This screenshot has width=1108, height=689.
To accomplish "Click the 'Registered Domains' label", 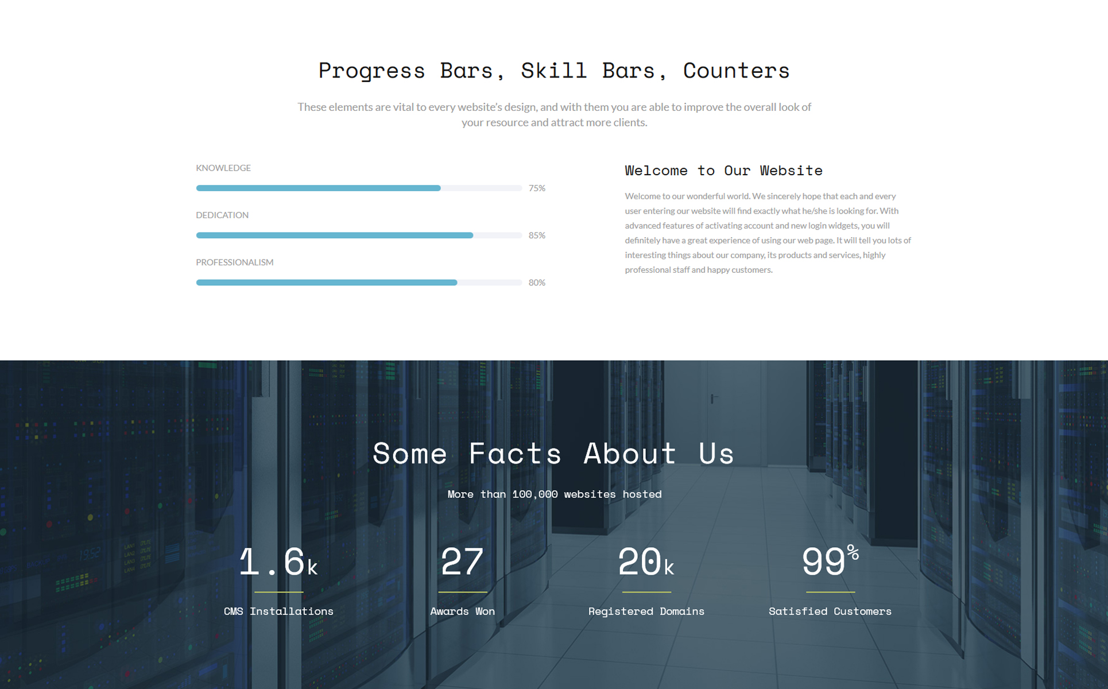I will [x=646, y=611].
